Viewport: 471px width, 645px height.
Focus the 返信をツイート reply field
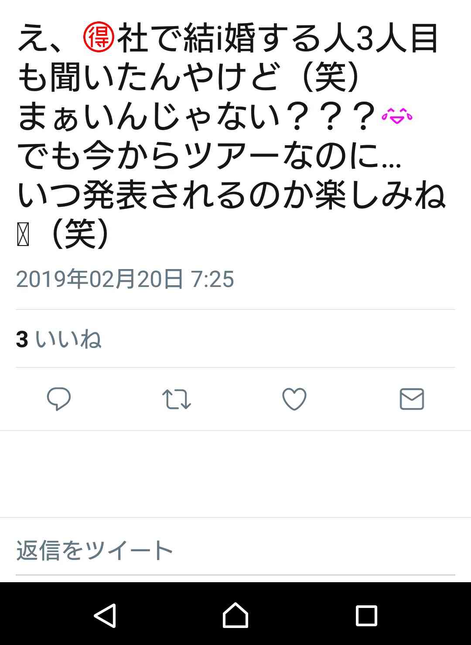235,550
